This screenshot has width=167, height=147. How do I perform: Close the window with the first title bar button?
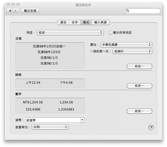[x=8, y=5]
